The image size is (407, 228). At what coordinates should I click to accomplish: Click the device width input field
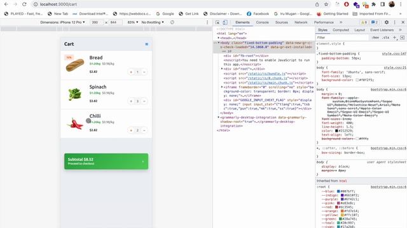pos(96,23)
